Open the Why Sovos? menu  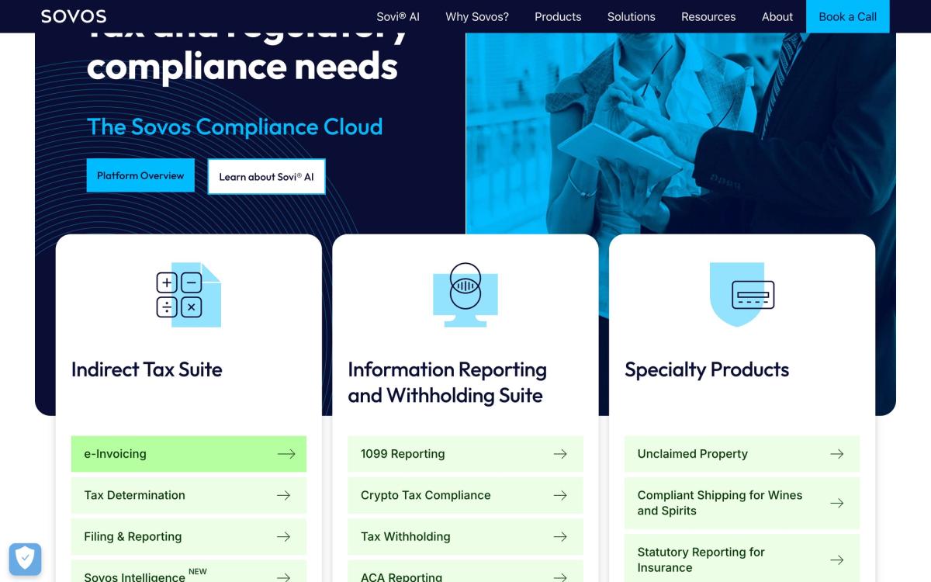477,16
